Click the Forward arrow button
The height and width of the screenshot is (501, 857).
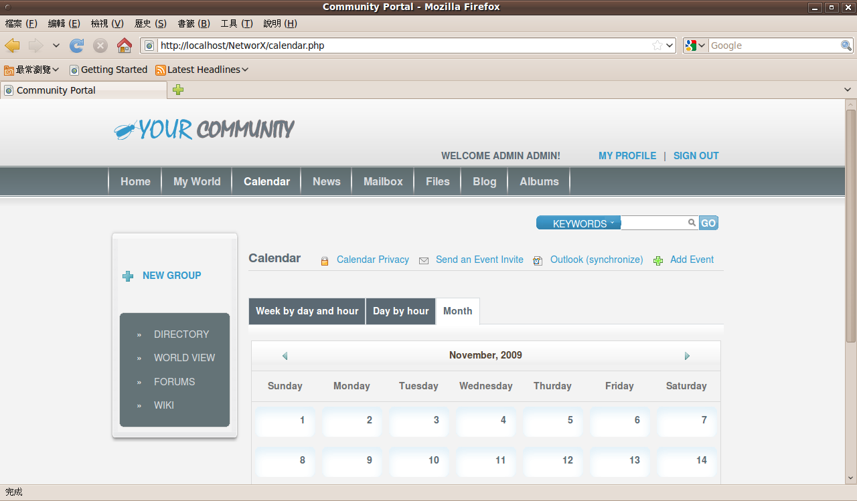point(35,45)
